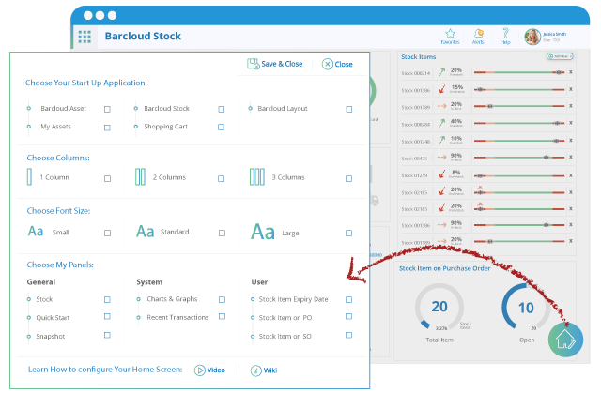Click the Close button in settings dialog
The image size is (601, 393).
tap(337, 65)
